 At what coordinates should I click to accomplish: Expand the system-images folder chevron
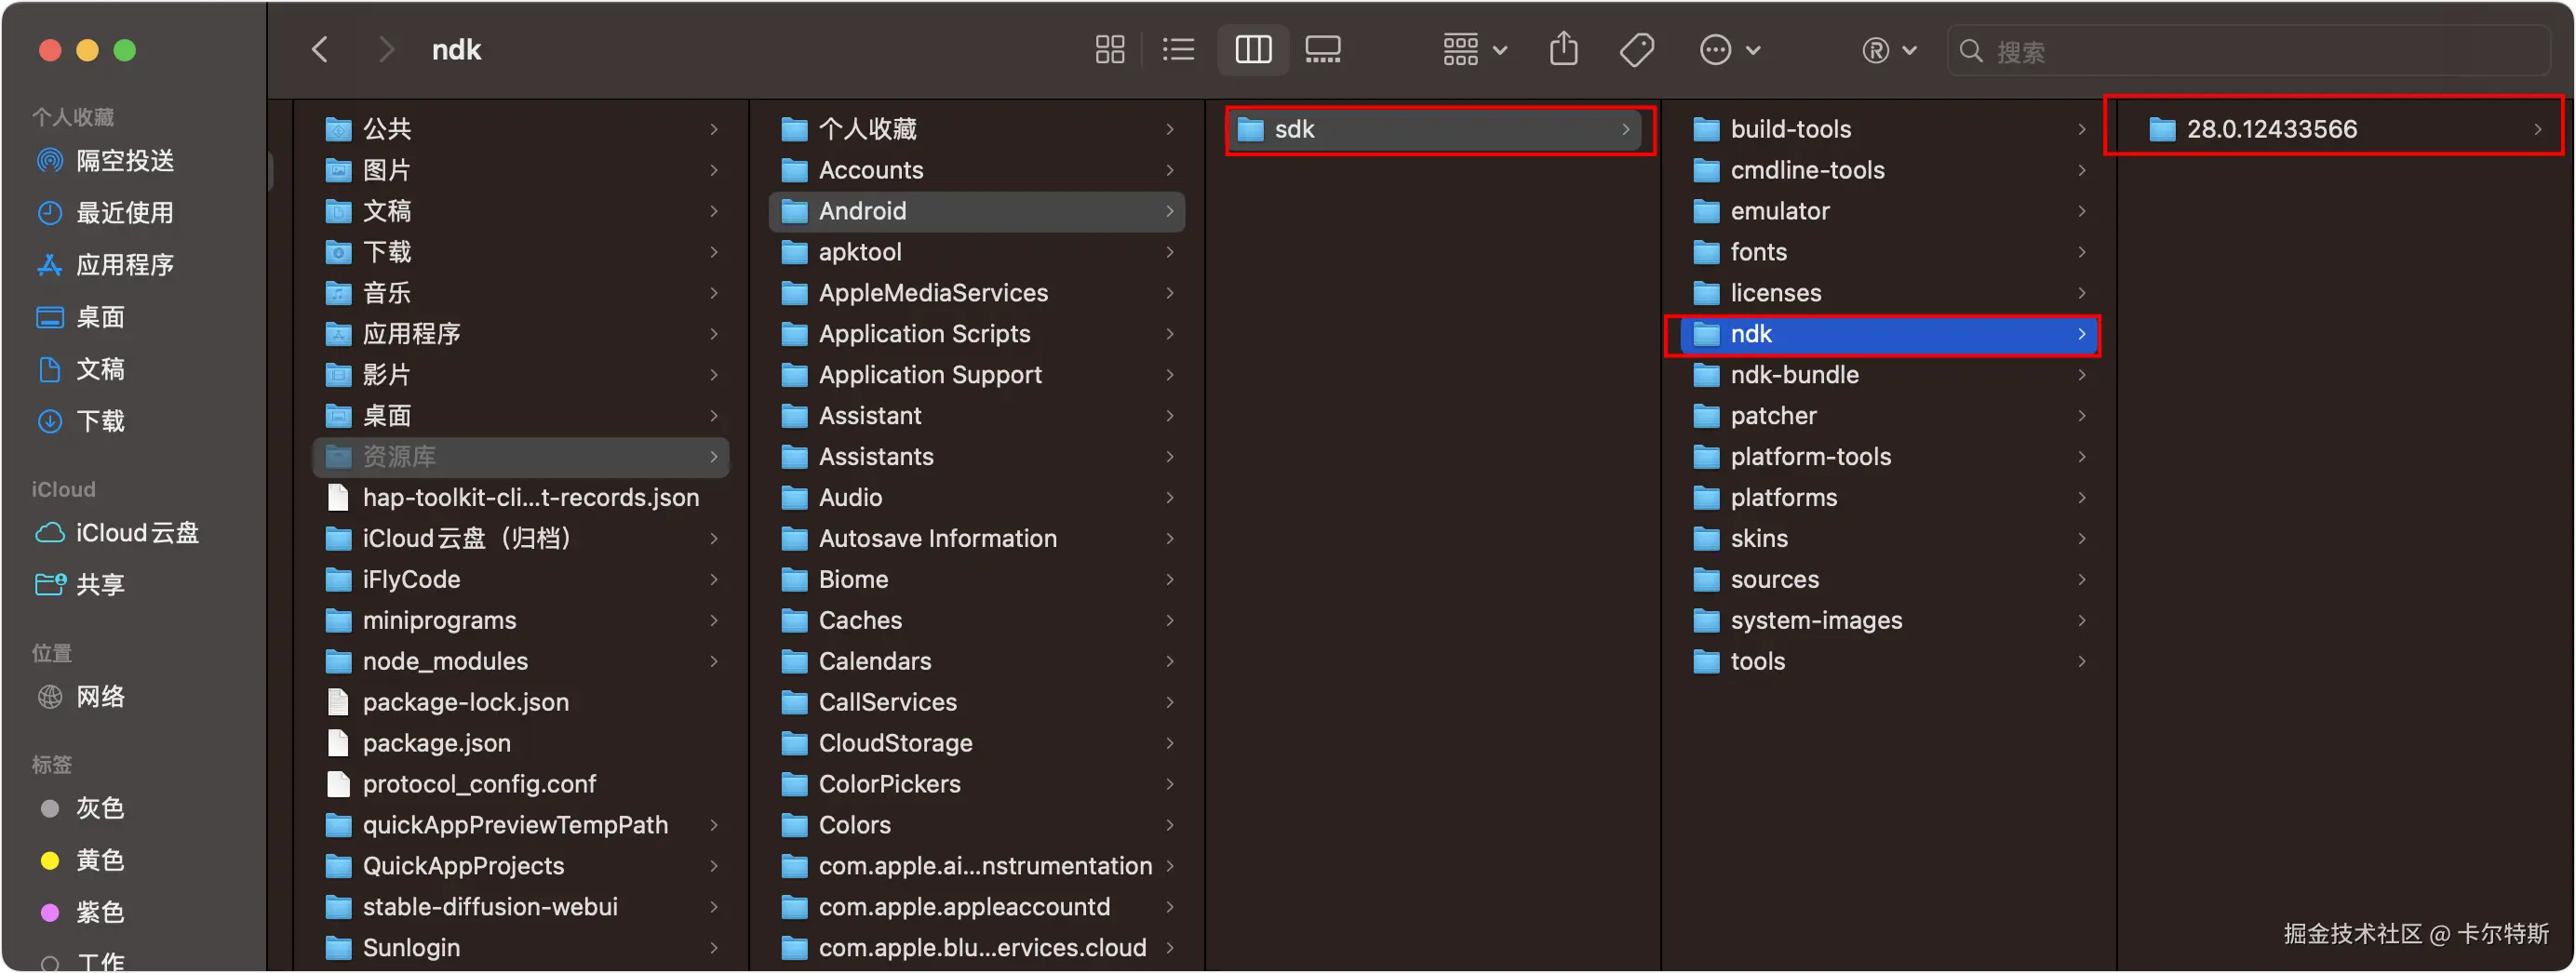2081,621
